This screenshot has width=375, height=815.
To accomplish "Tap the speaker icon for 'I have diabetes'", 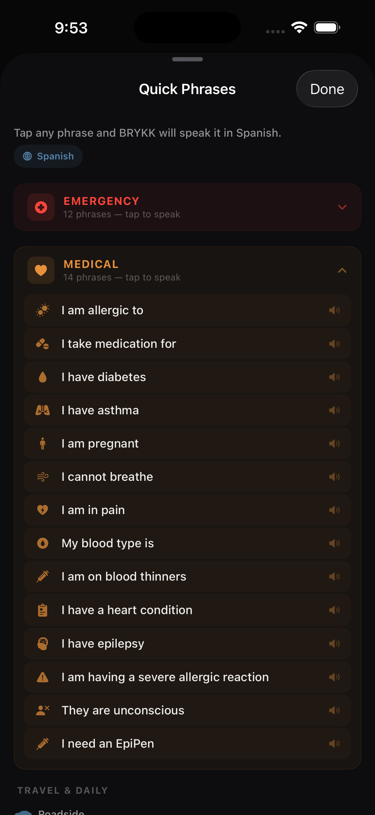I will [x=334, y=377].
